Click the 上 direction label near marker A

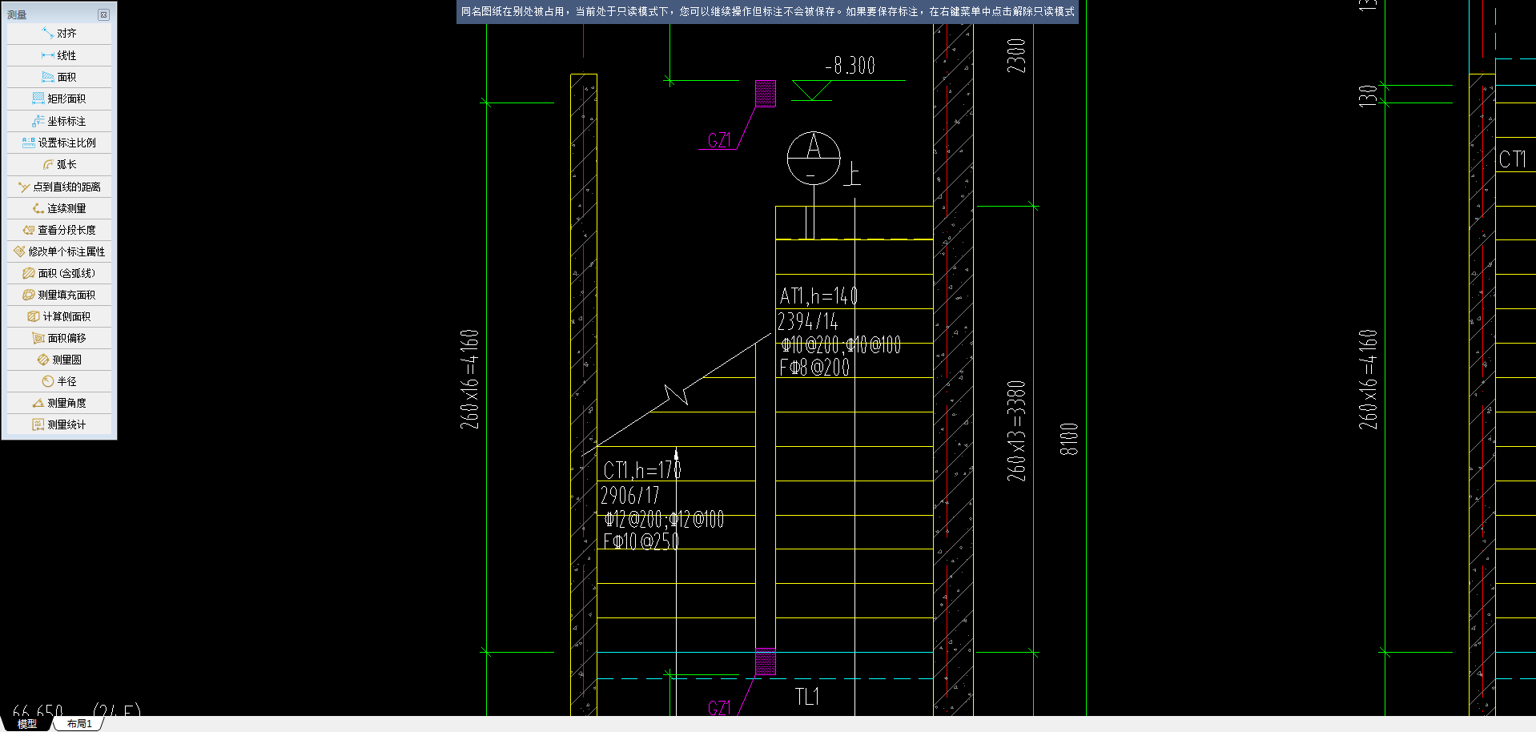coord(852,174)
